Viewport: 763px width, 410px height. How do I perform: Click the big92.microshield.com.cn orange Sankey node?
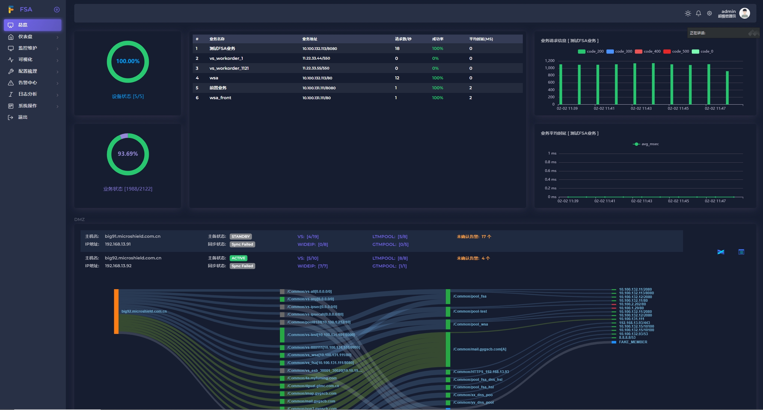tap(116, 311)
